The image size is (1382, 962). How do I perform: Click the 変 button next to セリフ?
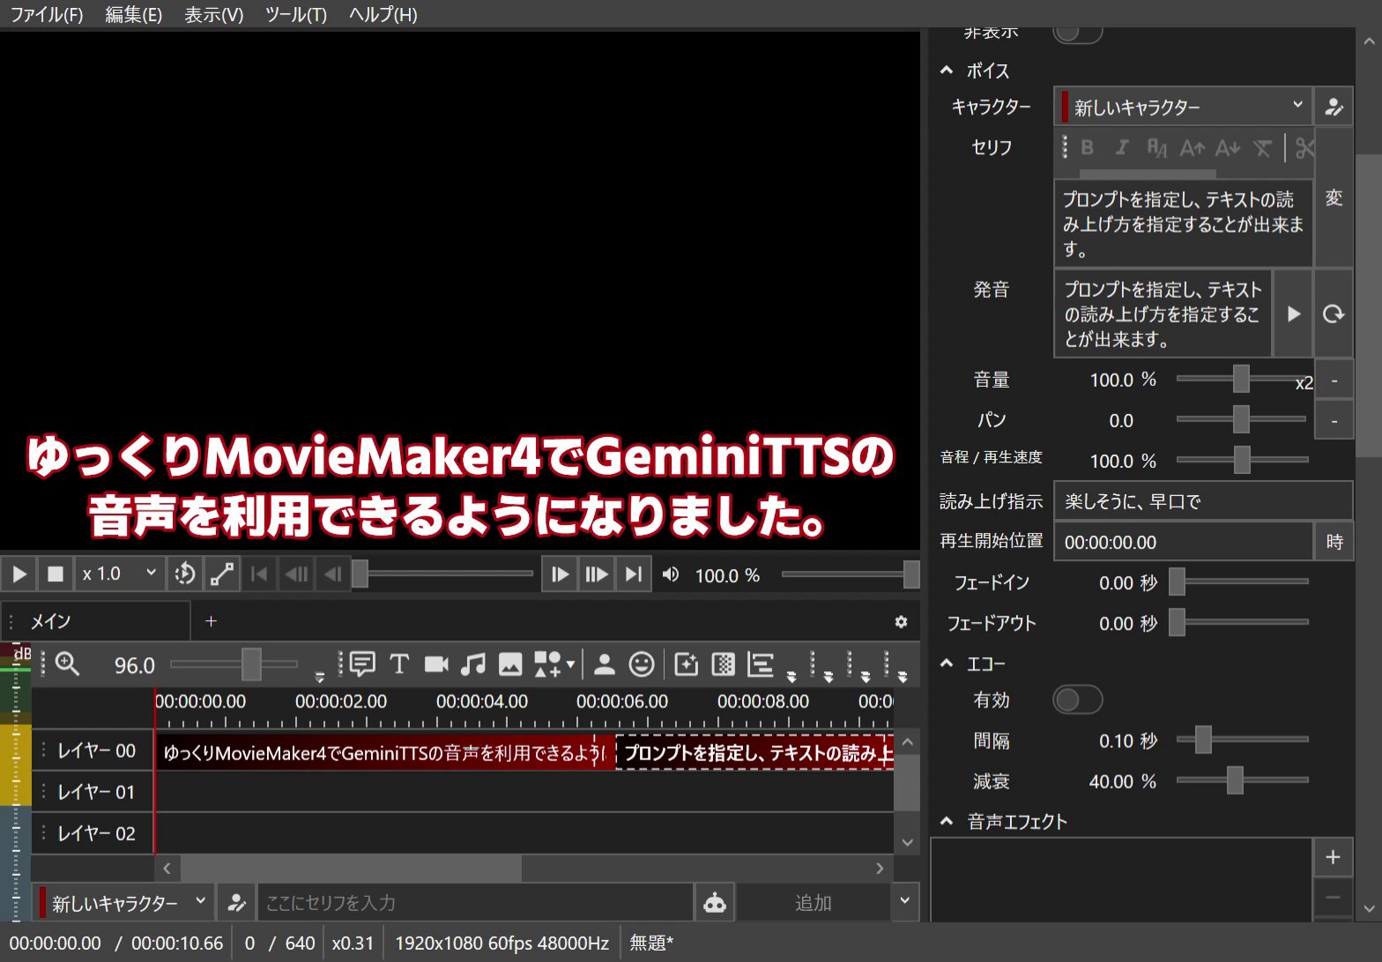point(1334,198)
